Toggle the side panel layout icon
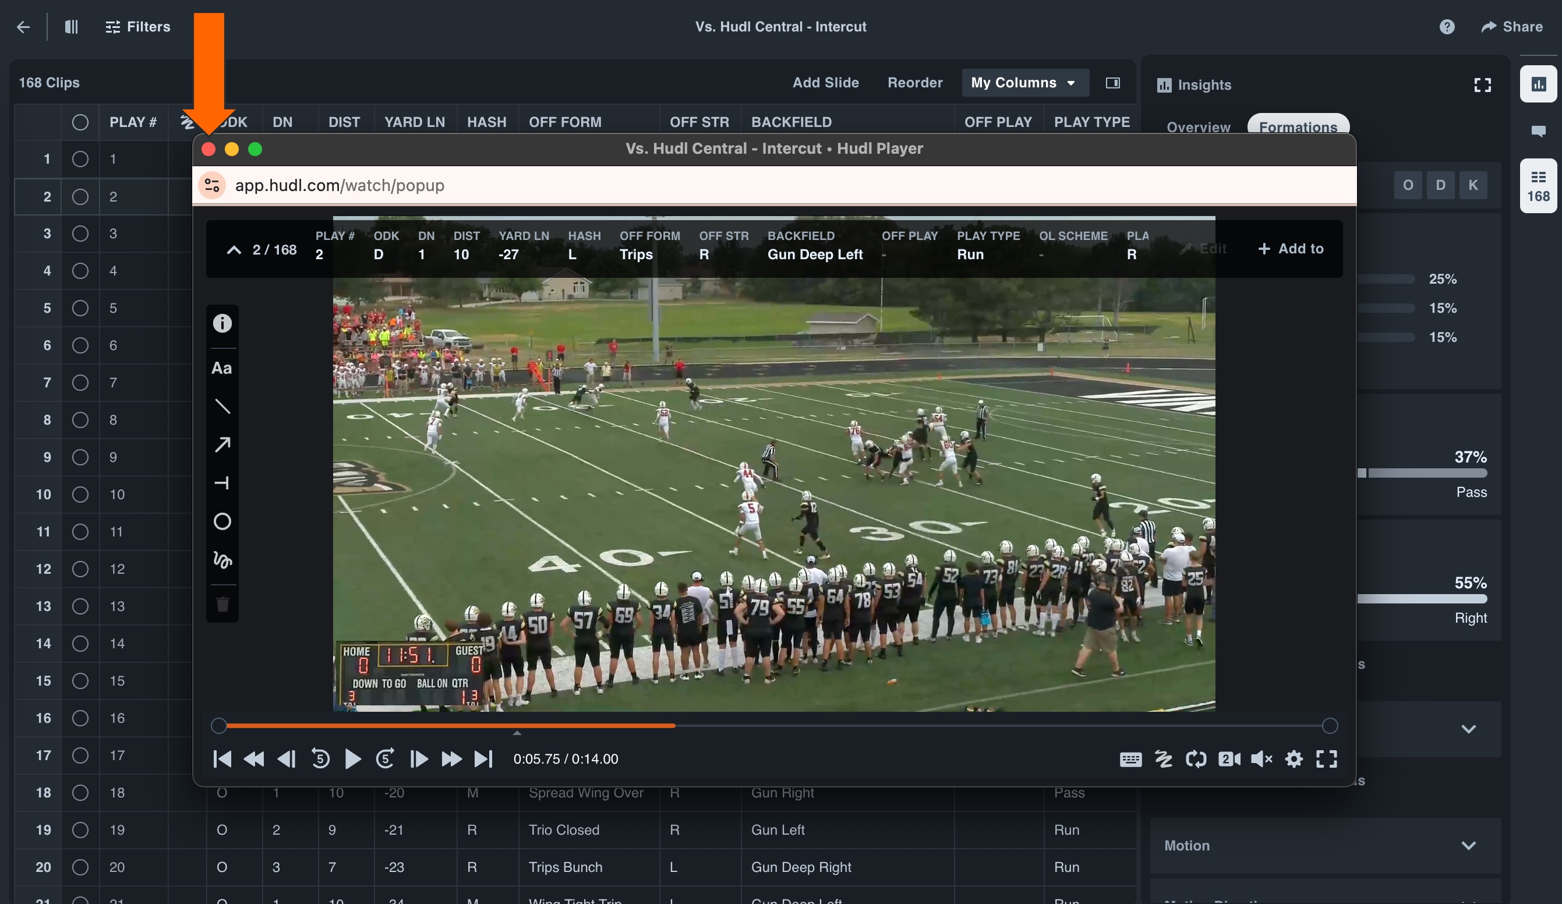Screen dimensions: 1562x904 (x=1112, y=83)
